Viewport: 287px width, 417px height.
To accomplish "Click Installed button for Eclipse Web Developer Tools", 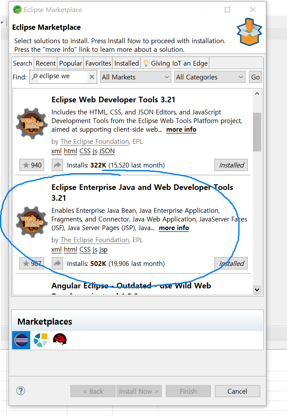I will (231, 165).
